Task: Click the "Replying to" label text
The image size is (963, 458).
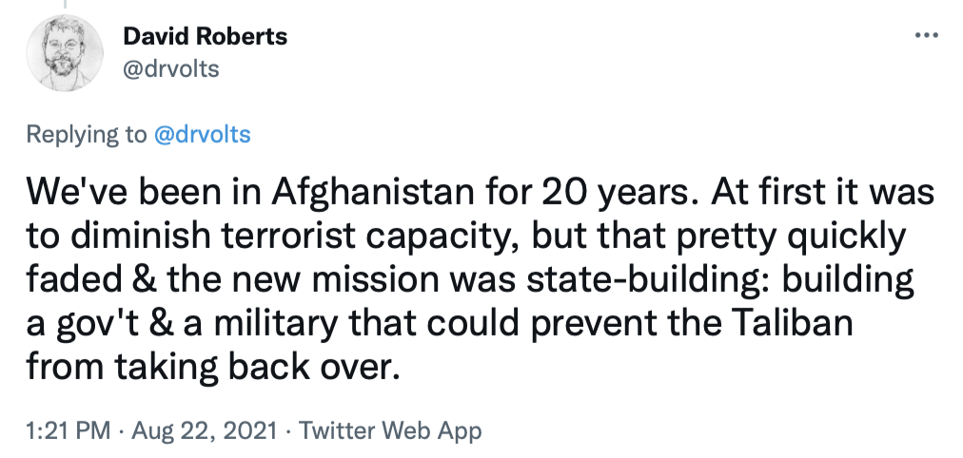Action: [x=86, y=134]
